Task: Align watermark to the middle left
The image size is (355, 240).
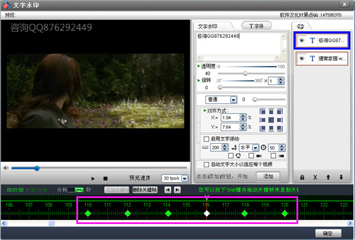Action: [x=263, y=120]
